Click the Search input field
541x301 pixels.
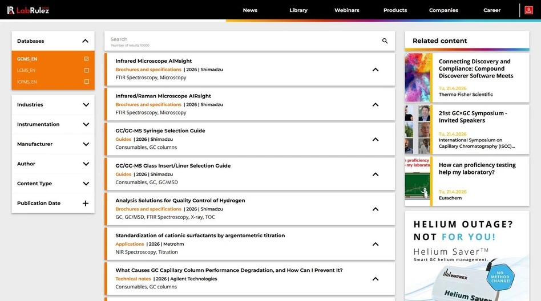pyautogui.click(x=240, y=40)
